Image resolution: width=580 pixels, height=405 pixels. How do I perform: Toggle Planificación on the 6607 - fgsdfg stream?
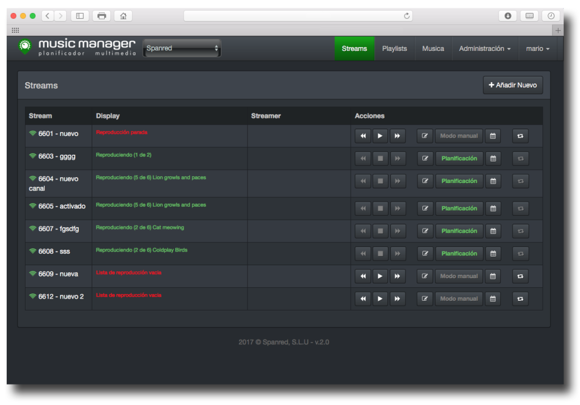pyautogui.click(x=459, y=231)
